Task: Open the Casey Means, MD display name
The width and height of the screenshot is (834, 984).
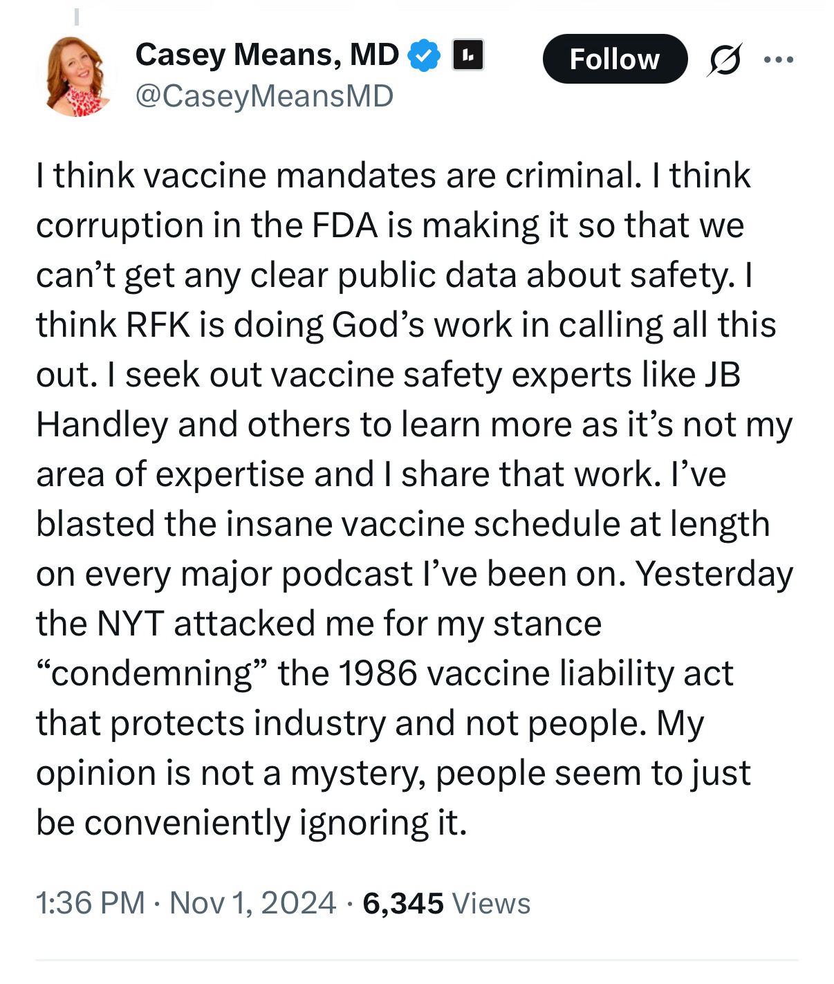Action: pyautogui.click(x=267, y=55)
